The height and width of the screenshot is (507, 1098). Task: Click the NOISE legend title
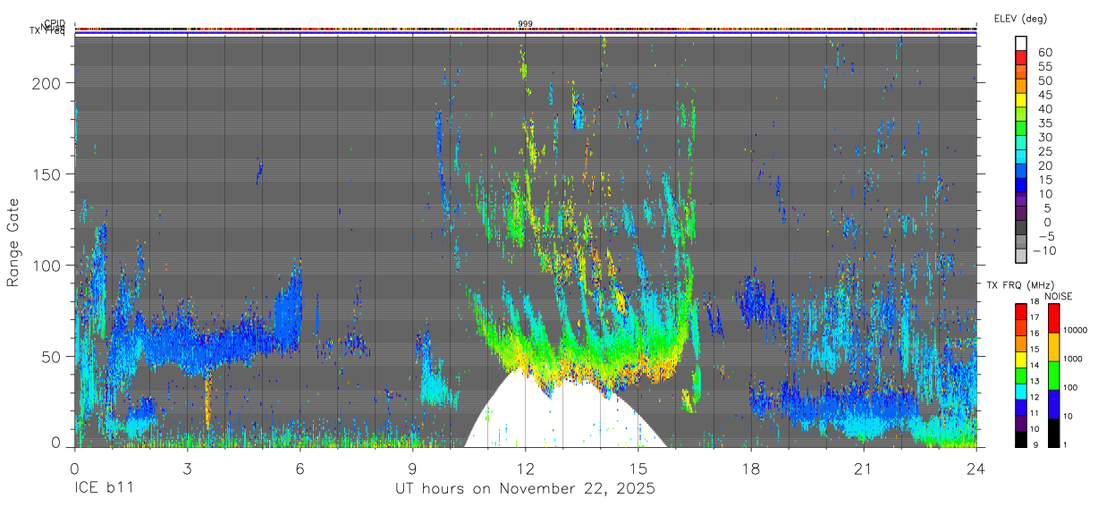pyautogui.click(x=1058, y=296)
